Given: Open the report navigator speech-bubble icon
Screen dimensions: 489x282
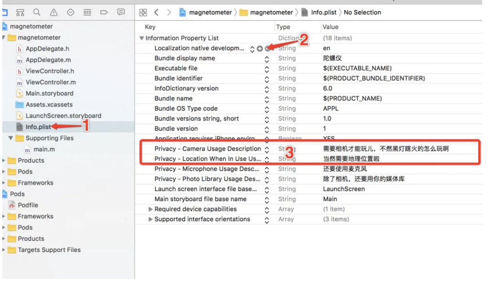Looking at the screenshot, I should click(121, 12).
